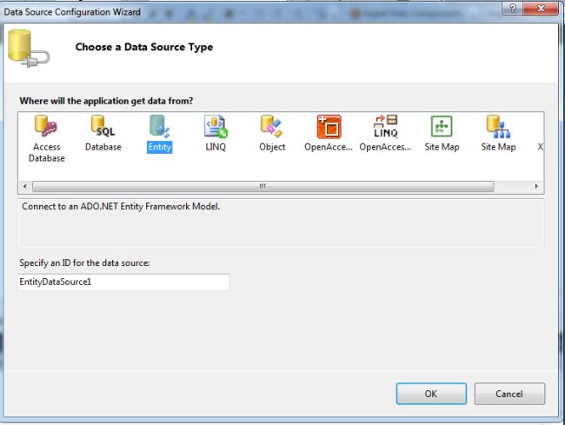Click the partially visible X data source item

click(x=540, y=147)
